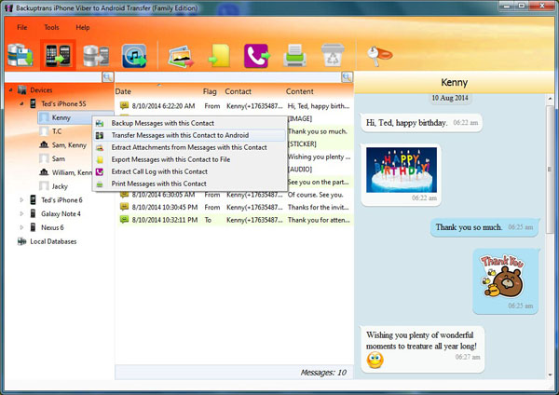Sort by the Contact column header

pyautogui.click(x=238, y=91)
